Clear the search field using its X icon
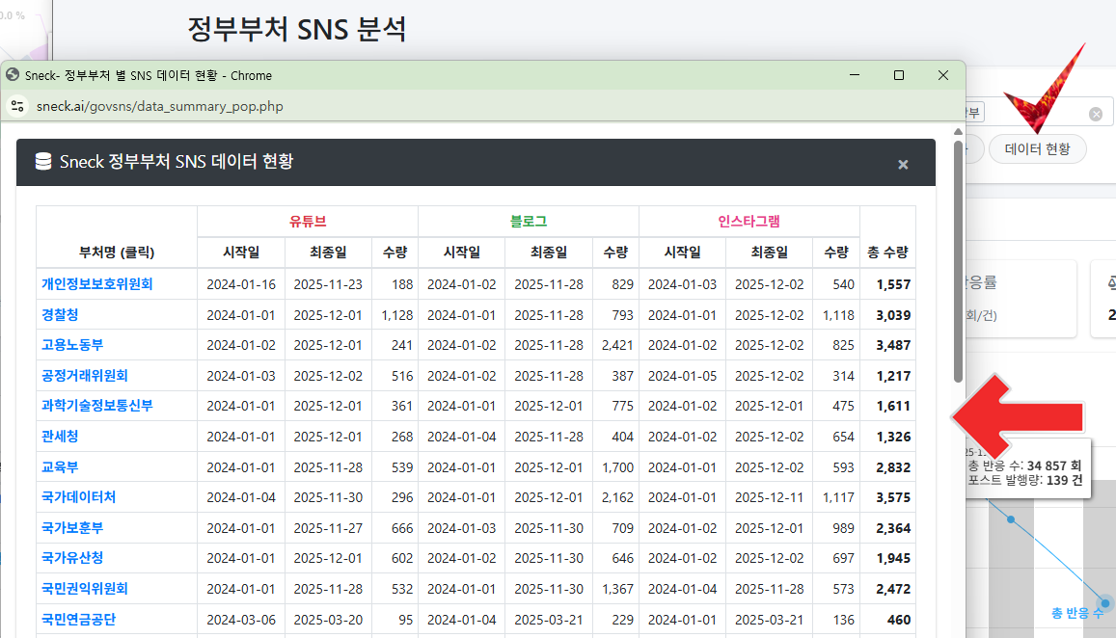1116x638 pixels. click(x=1096, y=112)
